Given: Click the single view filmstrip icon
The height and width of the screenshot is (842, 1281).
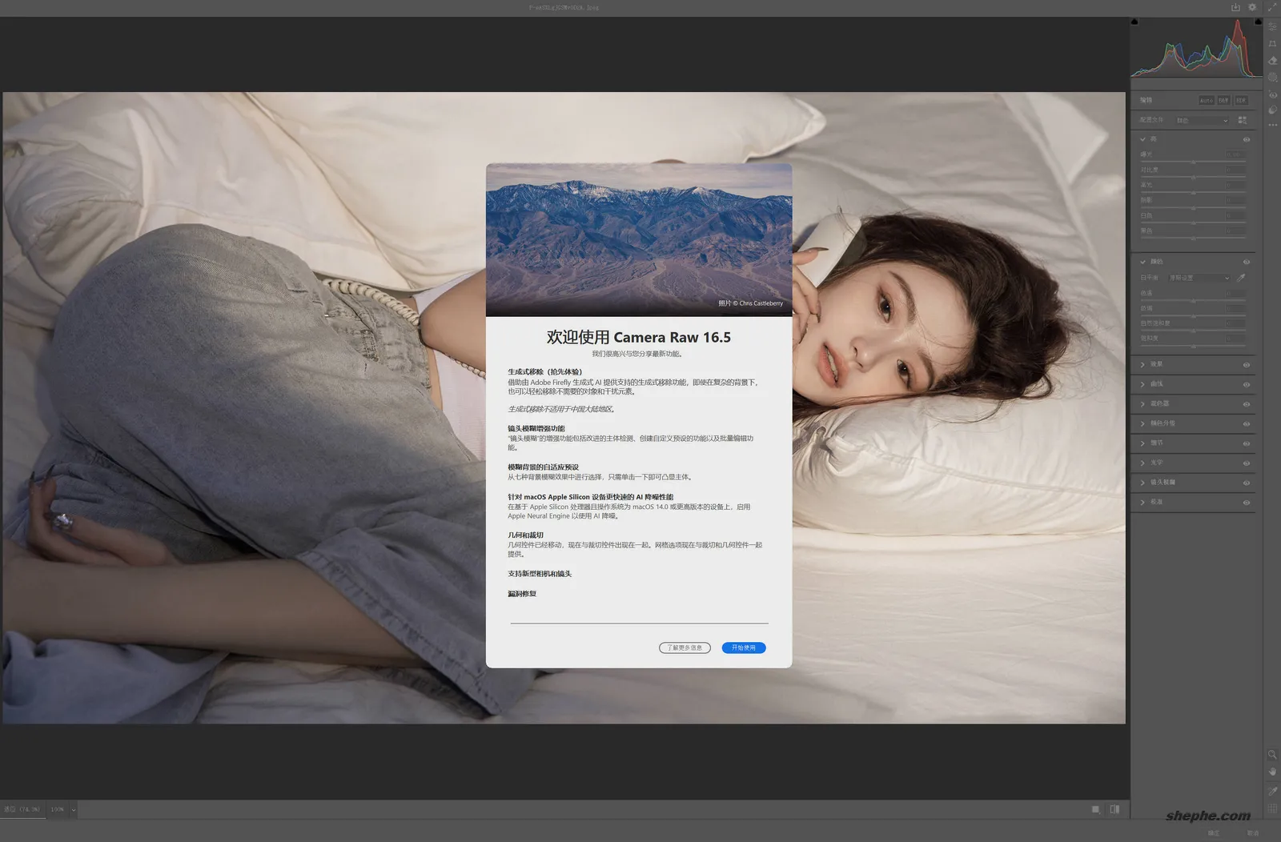Looking at the screenshot, I should [x=1095, y=809].
